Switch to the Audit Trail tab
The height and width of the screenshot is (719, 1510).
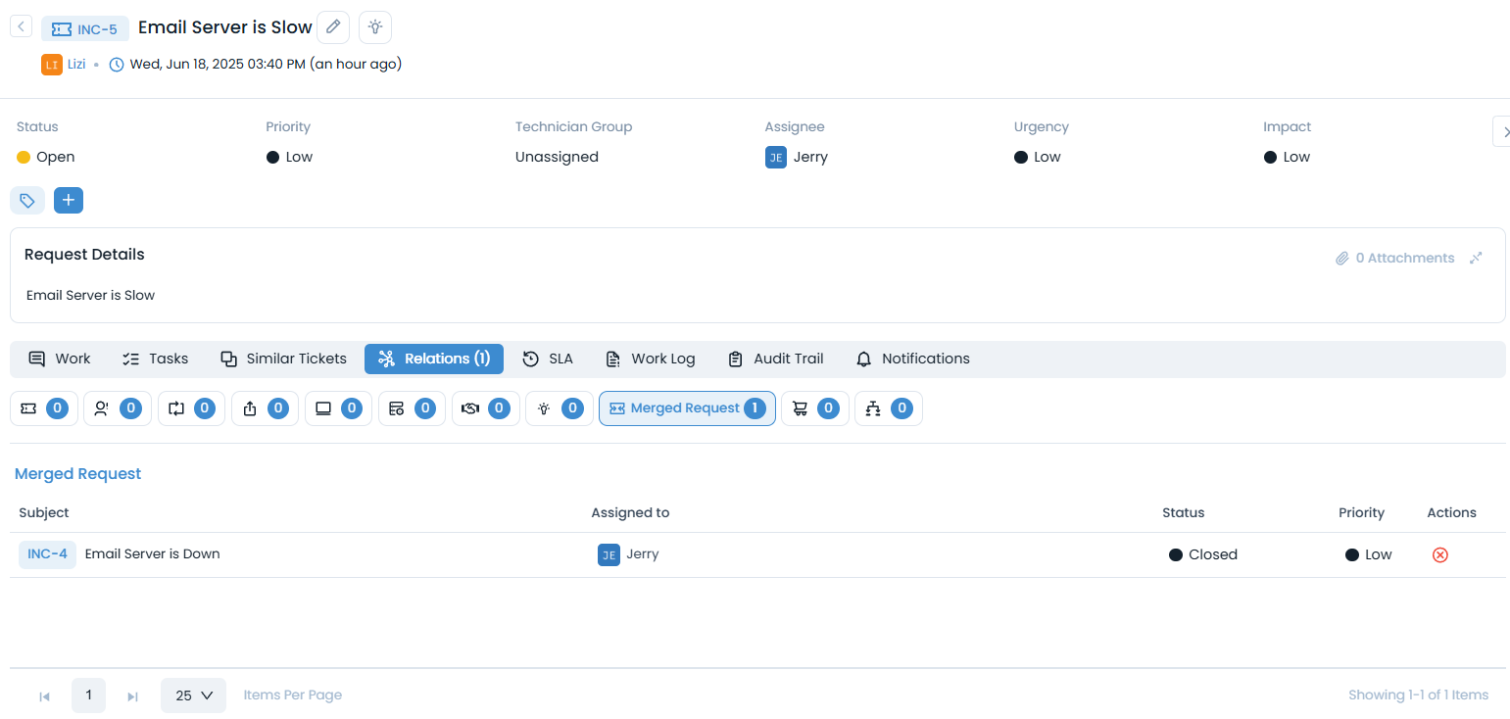pos(775,359)
